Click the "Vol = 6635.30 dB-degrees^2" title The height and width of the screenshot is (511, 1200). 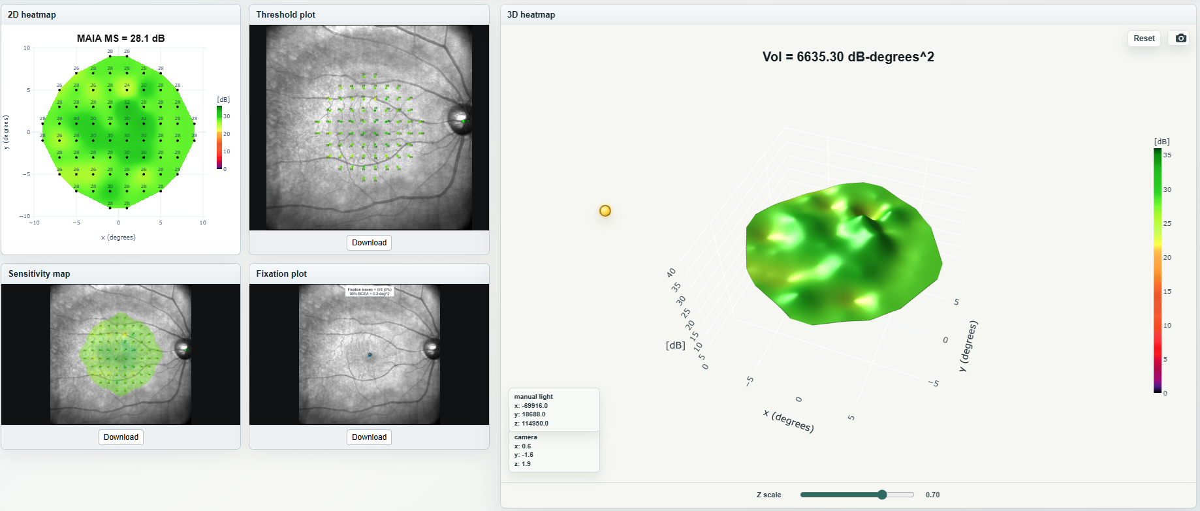(848, 57)
